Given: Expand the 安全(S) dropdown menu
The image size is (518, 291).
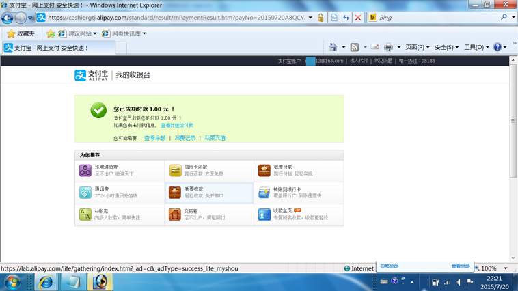Looking at the screenshot, I should (446, 47).
